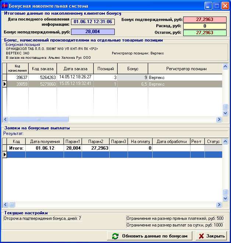Click the Код начисления column header

pos(18,68)
